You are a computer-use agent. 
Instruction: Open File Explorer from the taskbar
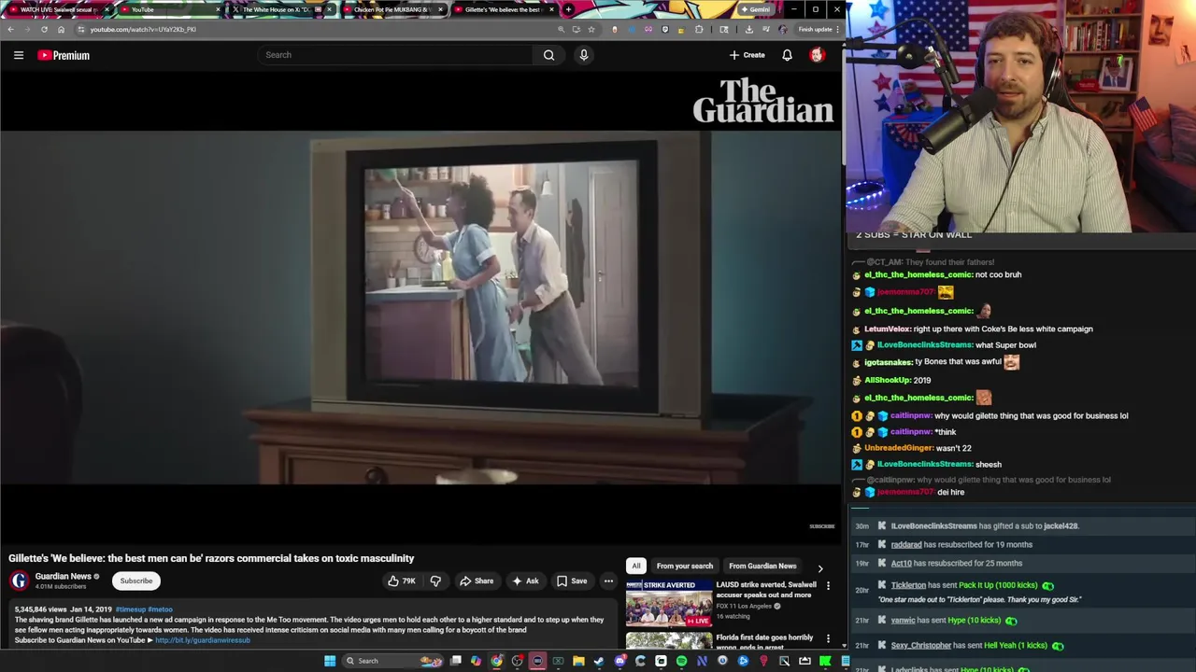click(578, 661)
